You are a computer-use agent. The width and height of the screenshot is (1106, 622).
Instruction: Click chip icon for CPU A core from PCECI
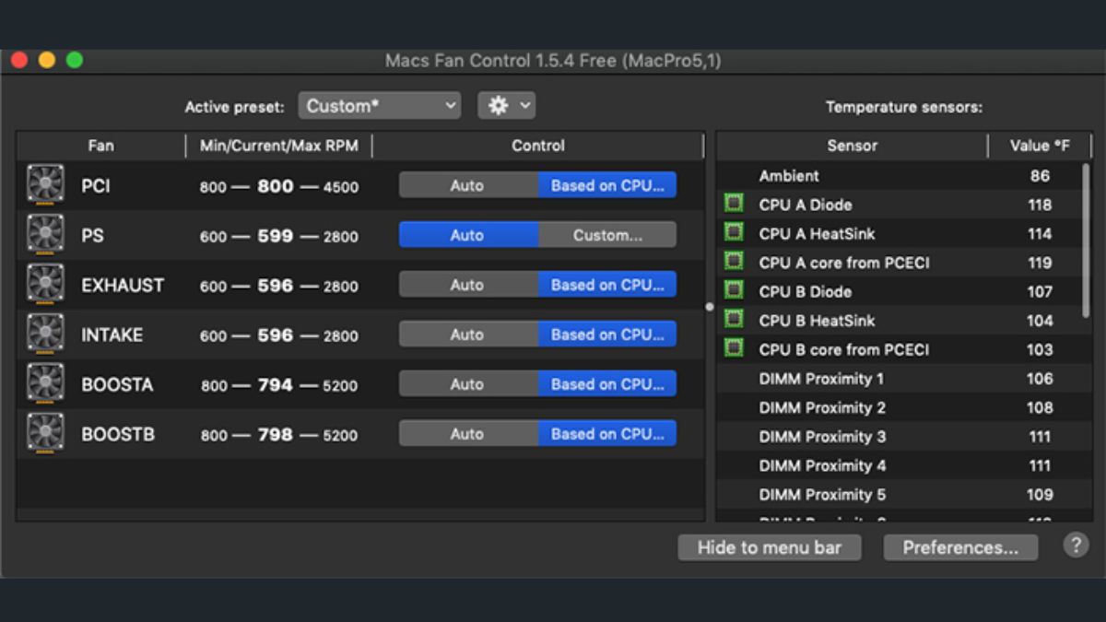pyautogui.click(x=734, y=262)
